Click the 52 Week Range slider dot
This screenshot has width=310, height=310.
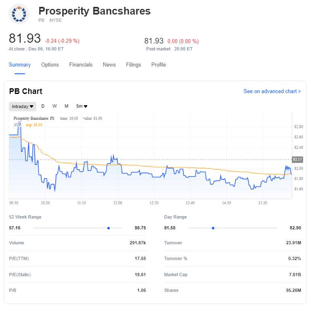(109, 228)
